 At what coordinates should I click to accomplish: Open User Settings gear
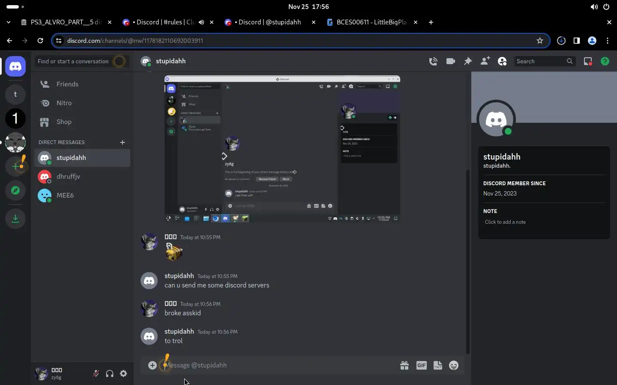click(123, 373)
